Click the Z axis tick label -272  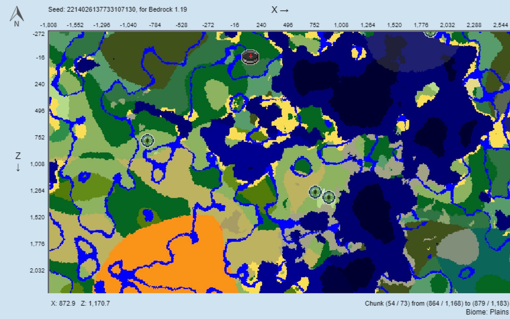pos(39,34)
